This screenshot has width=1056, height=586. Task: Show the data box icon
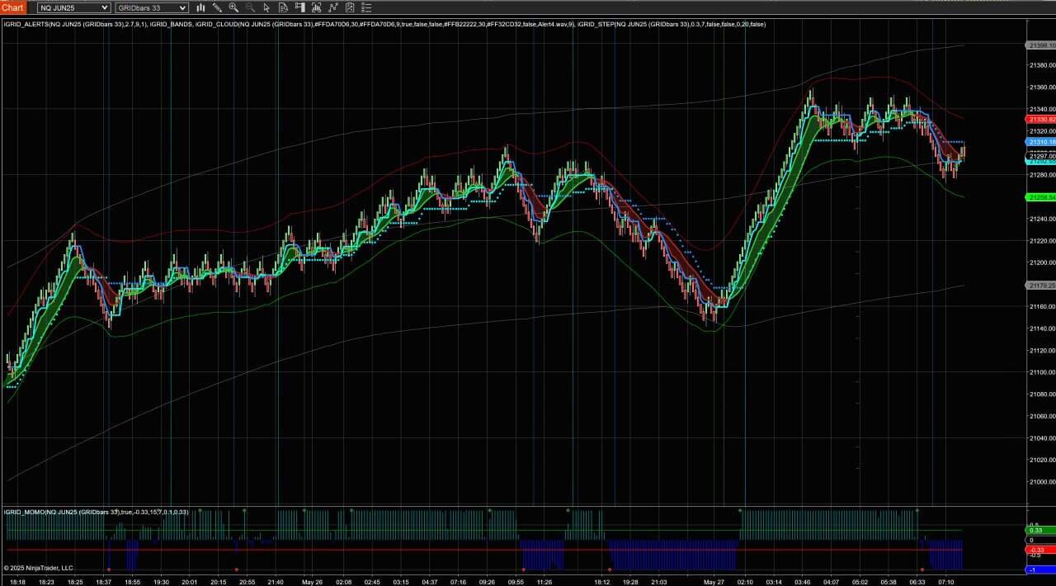click(283, 7)
